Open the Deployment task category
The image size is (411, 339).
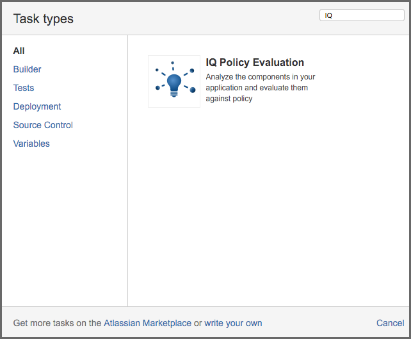tap(37, 106)
